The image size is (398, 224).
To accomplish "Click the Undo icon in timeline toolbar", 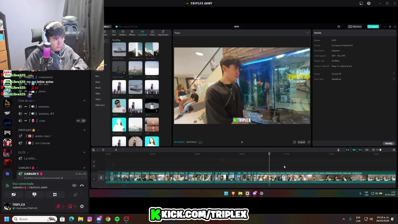I will point(103,150).
